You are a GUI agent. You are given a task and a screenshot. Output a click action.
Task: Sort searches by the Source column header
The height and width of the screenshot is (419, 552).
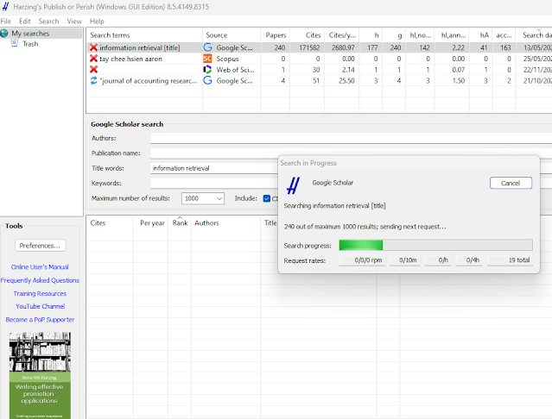click(232, 35)
